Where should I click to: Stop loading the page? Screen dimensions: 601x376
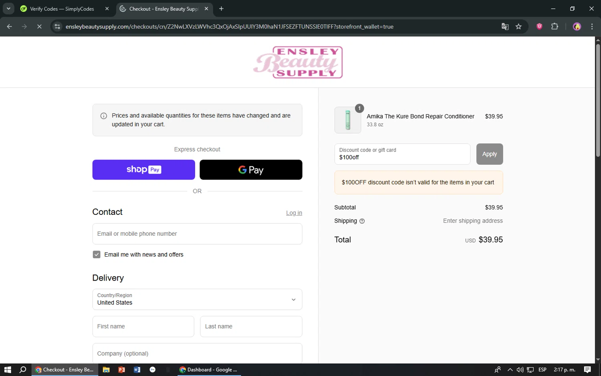39,26
